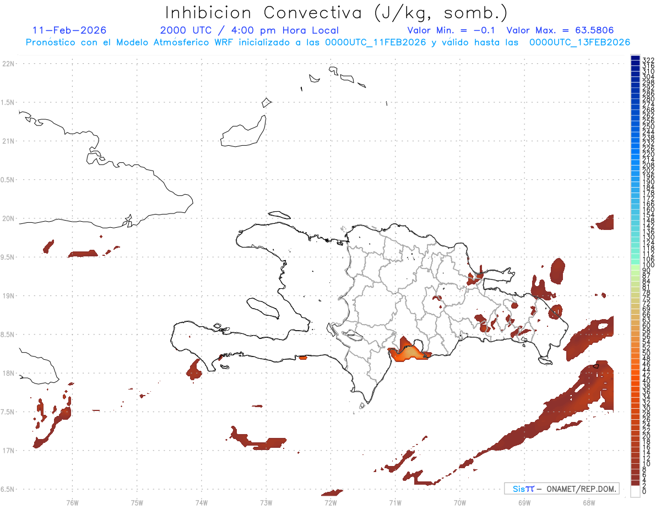Screen dimensions: 661x510
Task: Click the '9.5N' latitude label
Action: click(x=8, y=257)
